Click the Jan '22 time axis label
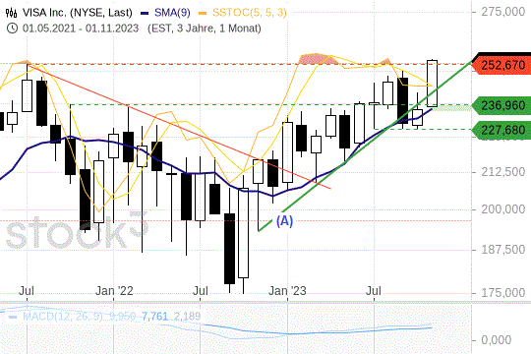Image resolution: width=531 pixels, height=354 pixels. pos(114,291)
